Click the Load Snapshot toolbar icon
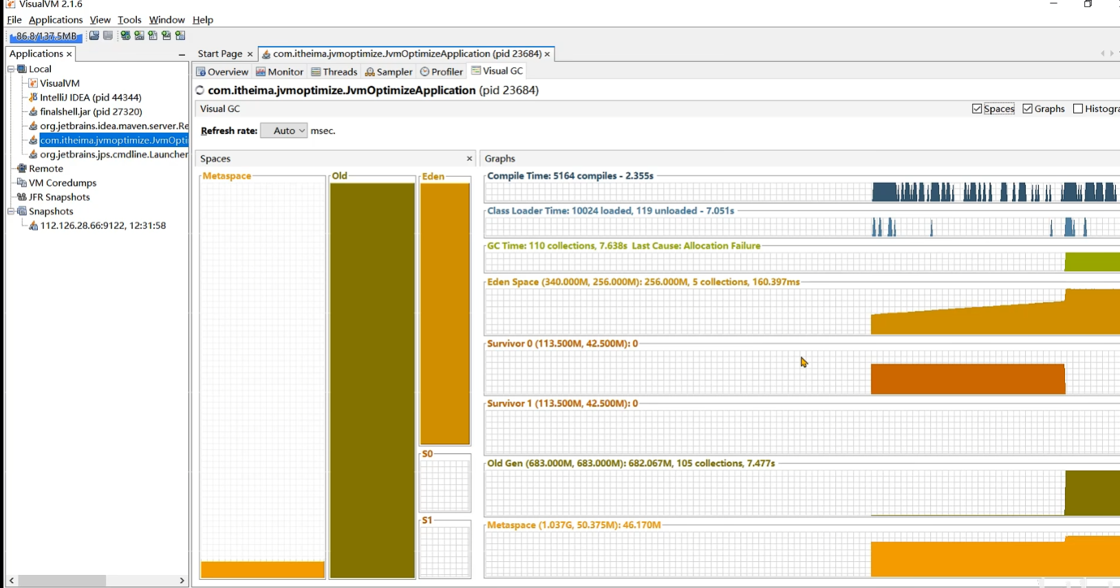The width and height of the screenshot is (1120, 588). click(94, 35)
